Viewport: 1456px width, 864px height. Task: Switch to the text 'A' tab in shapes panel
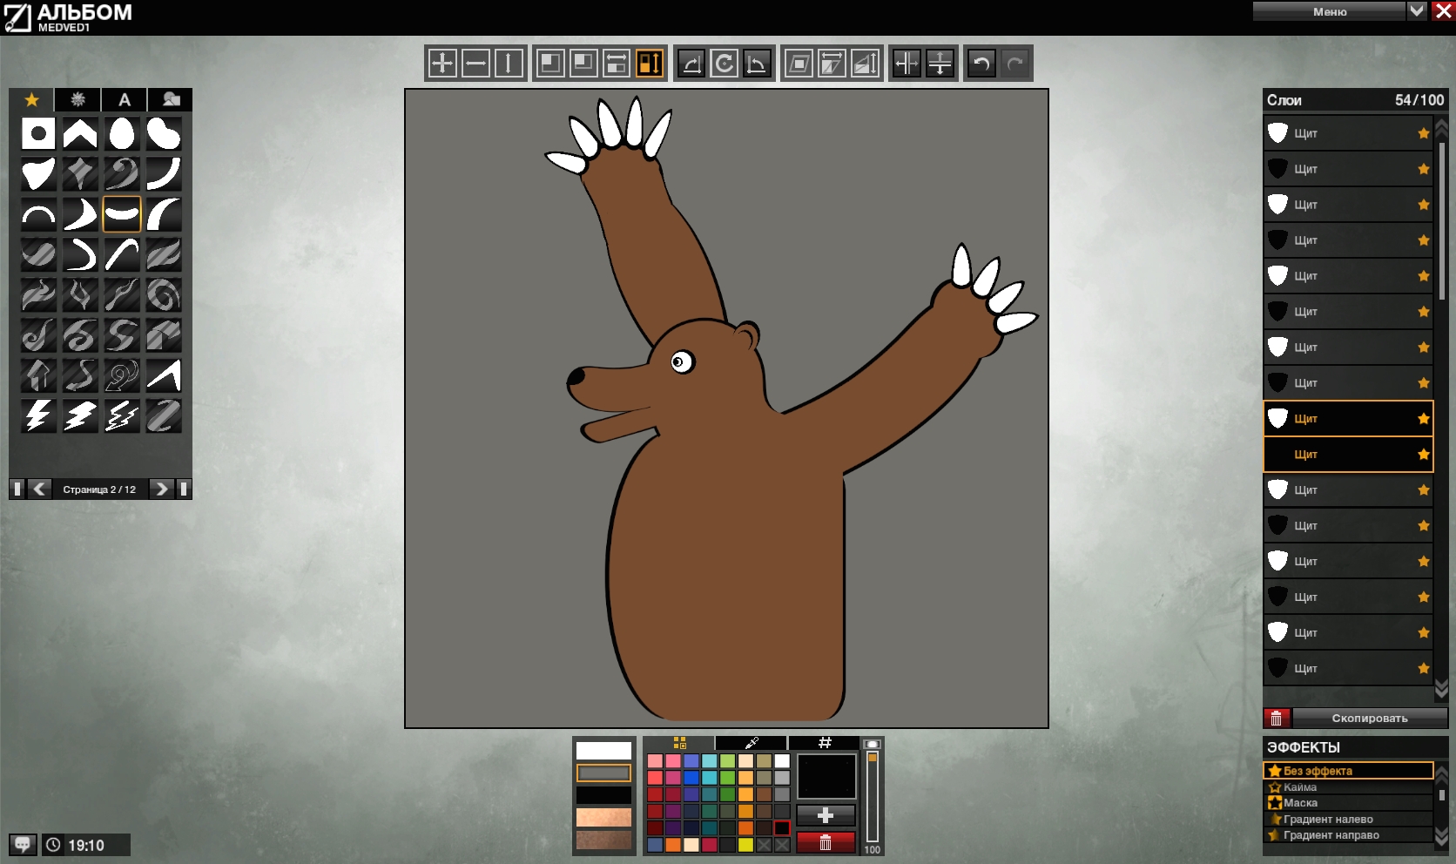pyautogui.click(x=125, y=100)
